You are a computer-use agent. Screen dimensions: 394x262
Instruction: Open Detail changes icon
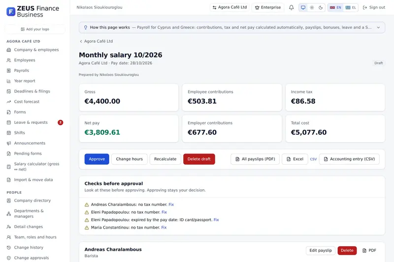pos(9,227)
